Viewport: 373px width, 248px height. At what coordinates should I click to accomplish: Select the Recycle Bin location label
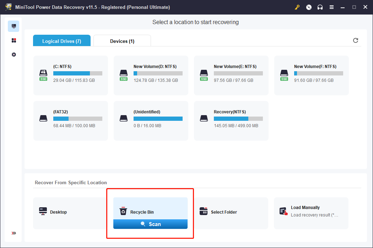pos(142,212)
